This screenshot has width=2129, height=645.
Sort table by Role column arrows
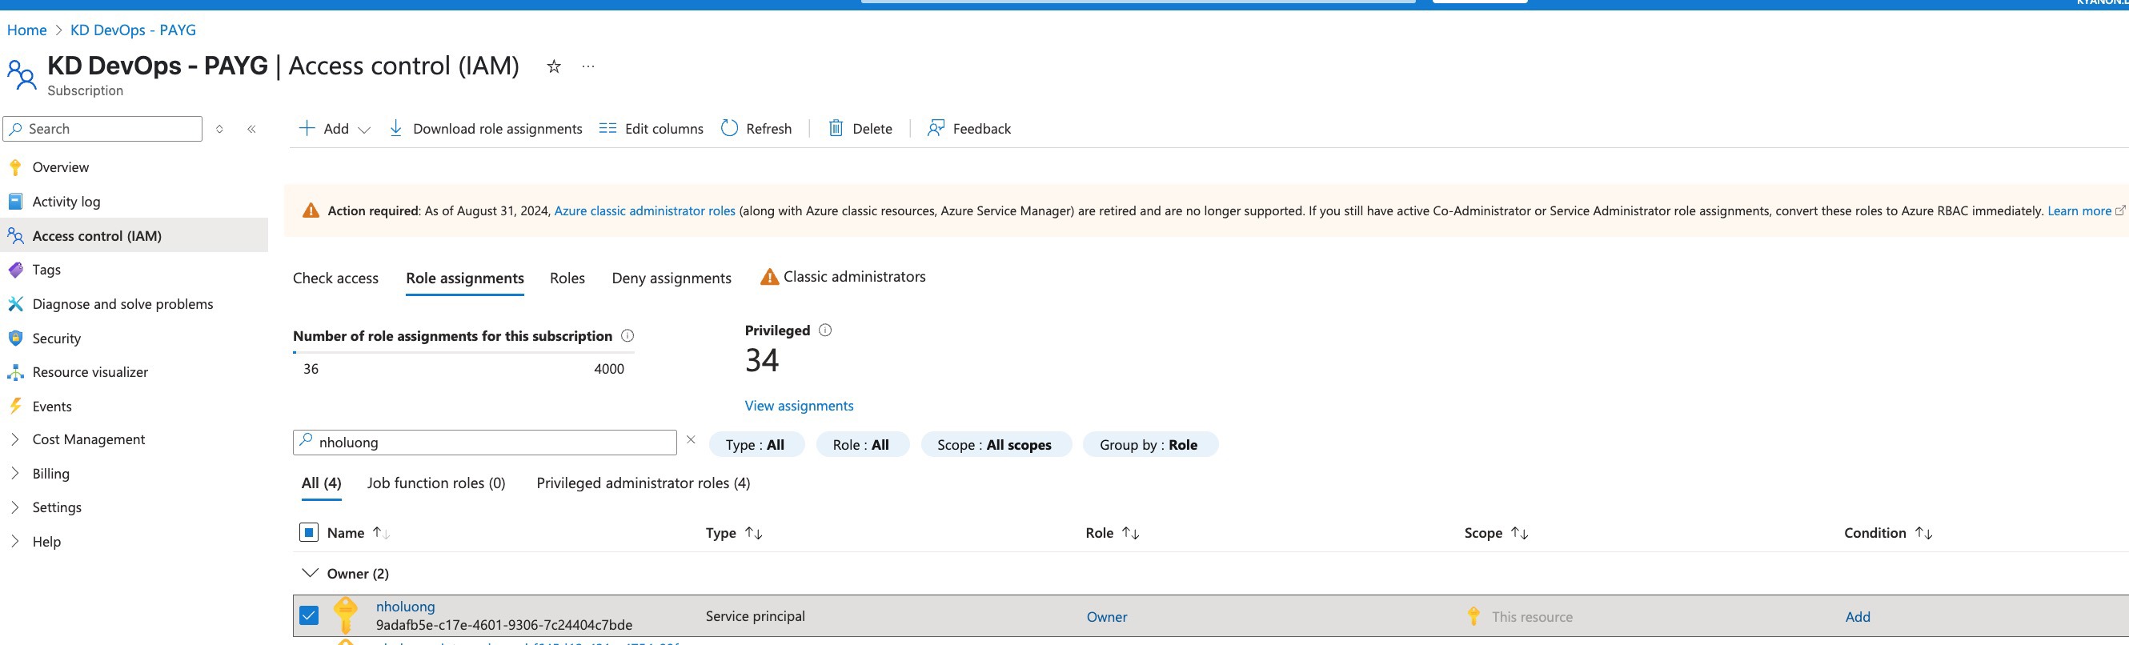(1131, 533)
